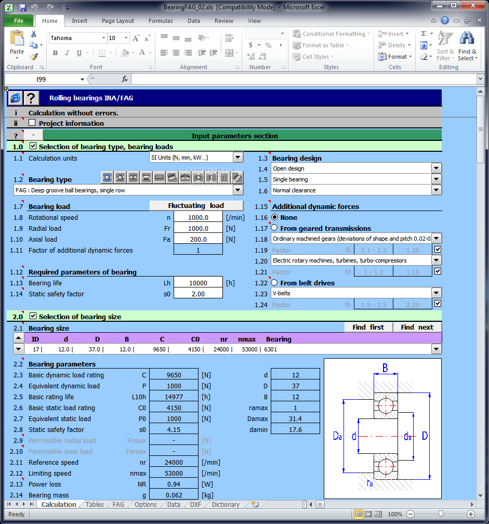Select the spherical roller bearing icon
Image resolution: width=489 pixels, height=524 pixels.
(186, 177)
